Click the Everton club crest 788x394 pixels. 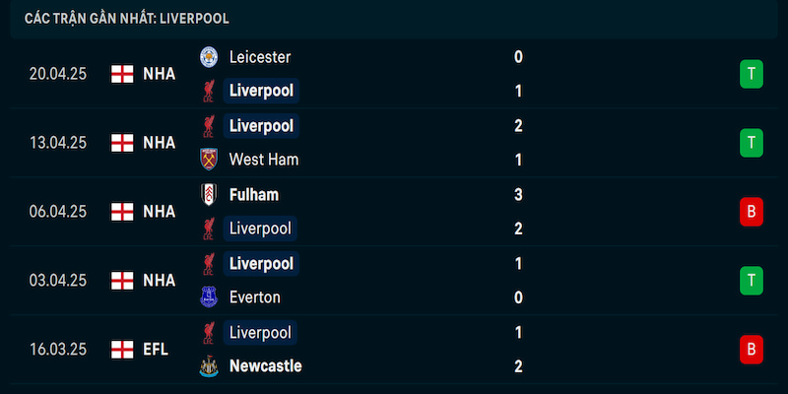tap(209, 297)
